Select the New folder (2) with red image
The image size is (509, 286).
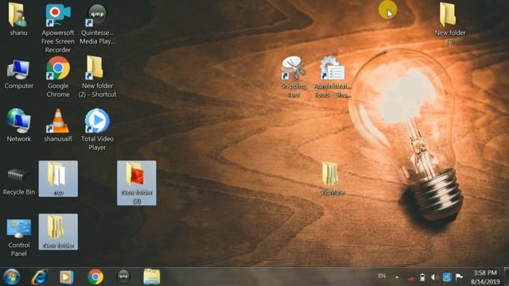point(136,183)
